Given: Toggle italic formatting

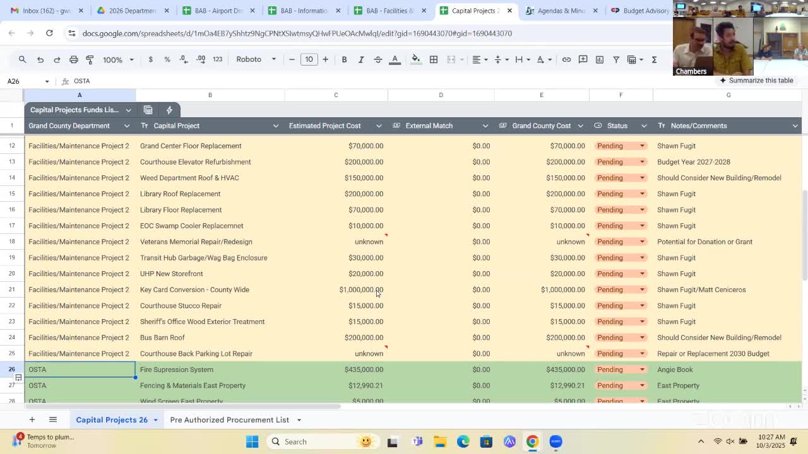Looking at the screenshot, I should pyautogui.click(x=361, y=59).
